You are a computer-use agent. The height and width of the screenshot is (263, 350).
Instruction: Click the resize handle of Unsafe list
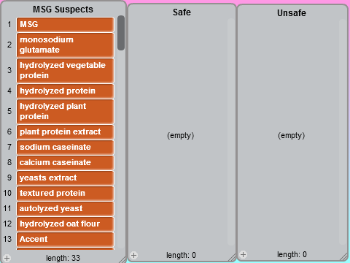click(x=344, y=256)
